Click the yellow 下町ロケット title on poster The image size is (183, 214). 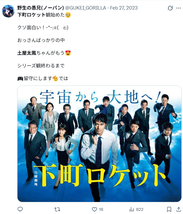(x=99, y=175)
